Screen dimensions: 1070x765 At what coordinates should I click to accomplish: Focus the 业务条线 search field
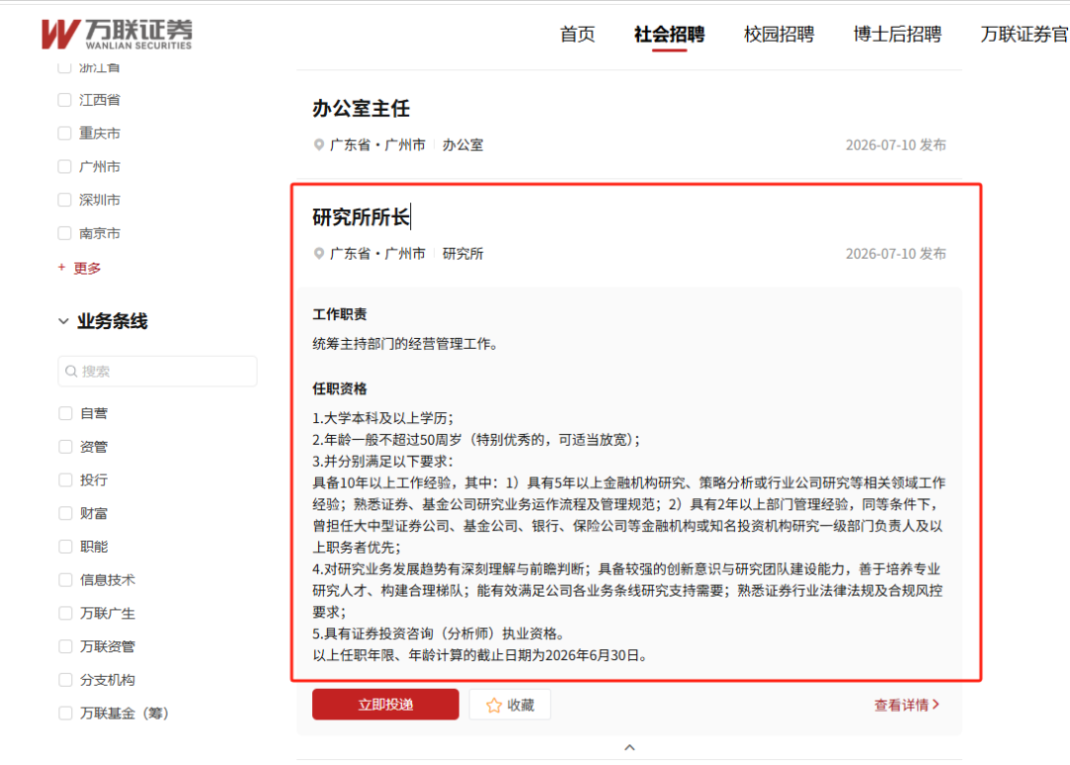coord(158,372)
